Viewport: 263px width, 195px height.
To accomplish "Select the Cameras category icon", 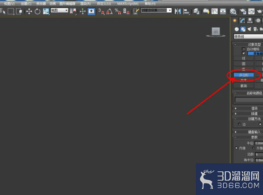I will tap(255, 29).
